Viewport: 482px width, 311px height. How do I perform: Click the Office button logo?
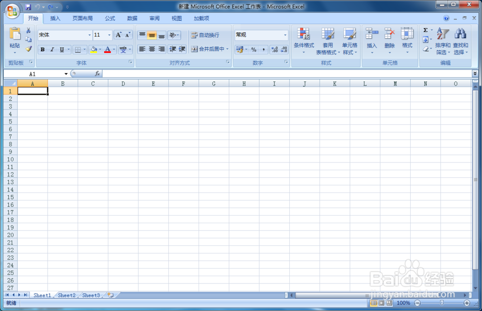coord(13,11)
